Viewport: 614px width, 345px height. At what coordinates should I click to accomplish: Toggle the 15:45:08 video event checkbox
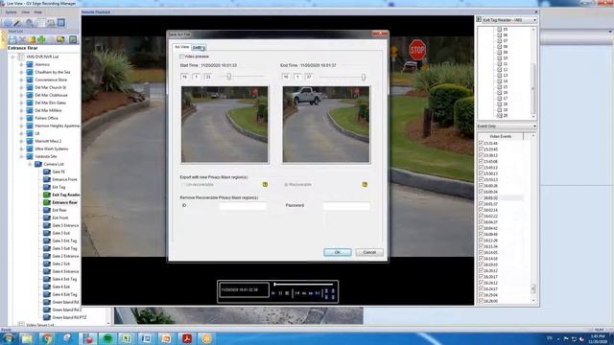[x=481, y=162]
